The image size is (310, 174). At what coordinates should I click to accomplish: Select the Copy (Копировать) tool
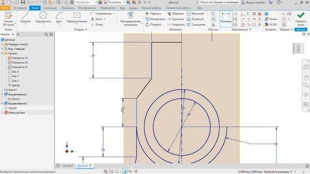click(155, 19)
